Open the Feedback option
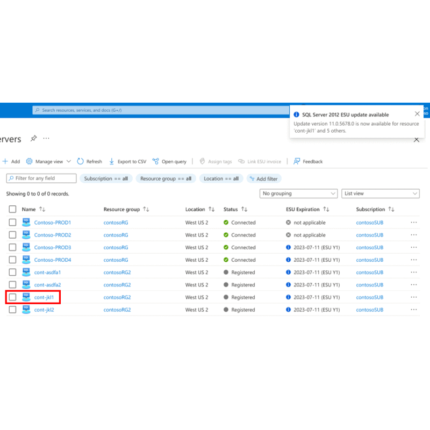 pos(308,162)
